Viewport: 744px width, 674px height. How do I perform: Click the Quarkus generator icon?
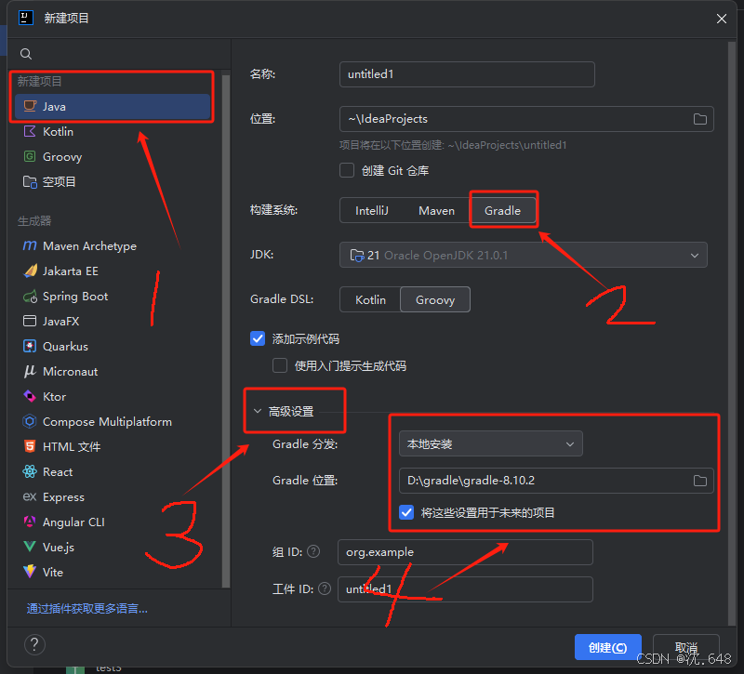(x=30, y=346)
